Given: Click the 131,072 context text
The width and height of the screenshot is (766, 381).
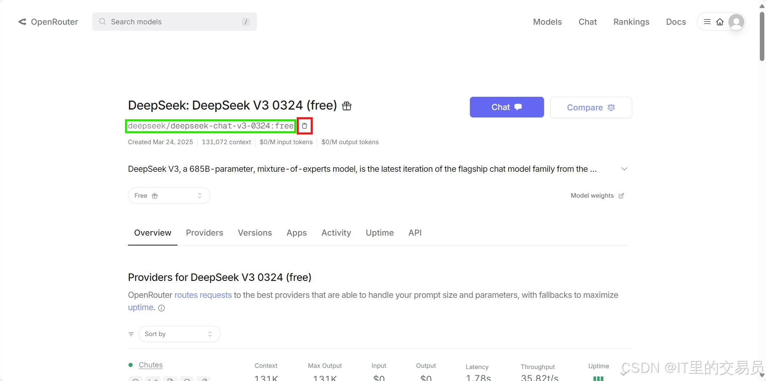Looking at the screenshot, I should coord(227,142).
